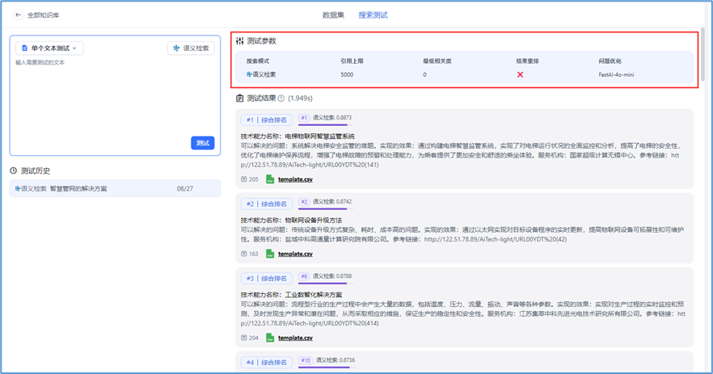Open template.csv link in result #1
Image resolution: width=713 pixels, height=374 pixels.
pos(295,179)
